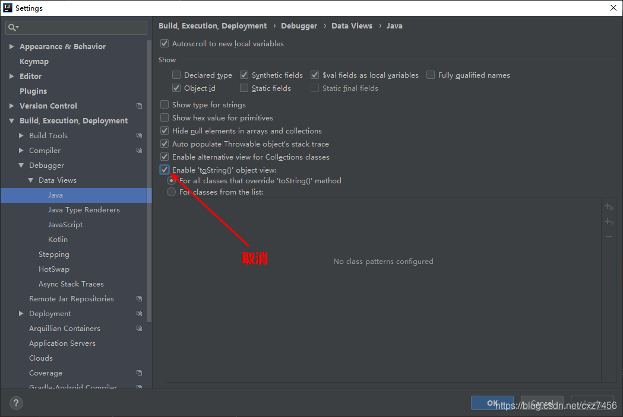The image size is (623, 417).
Task: Click the settings tree scrollbar
Action: tap(149, 181)
